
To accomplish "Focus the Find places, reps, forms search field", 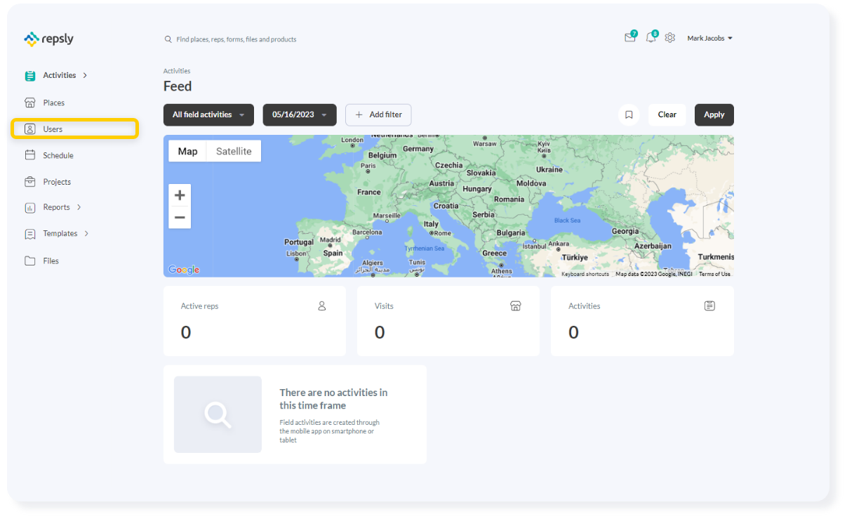I will coord(236,39).
